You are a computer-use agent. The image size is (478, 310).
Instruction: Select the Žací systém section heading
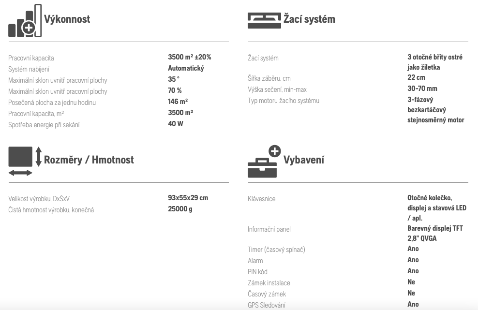tap(309, 19)
